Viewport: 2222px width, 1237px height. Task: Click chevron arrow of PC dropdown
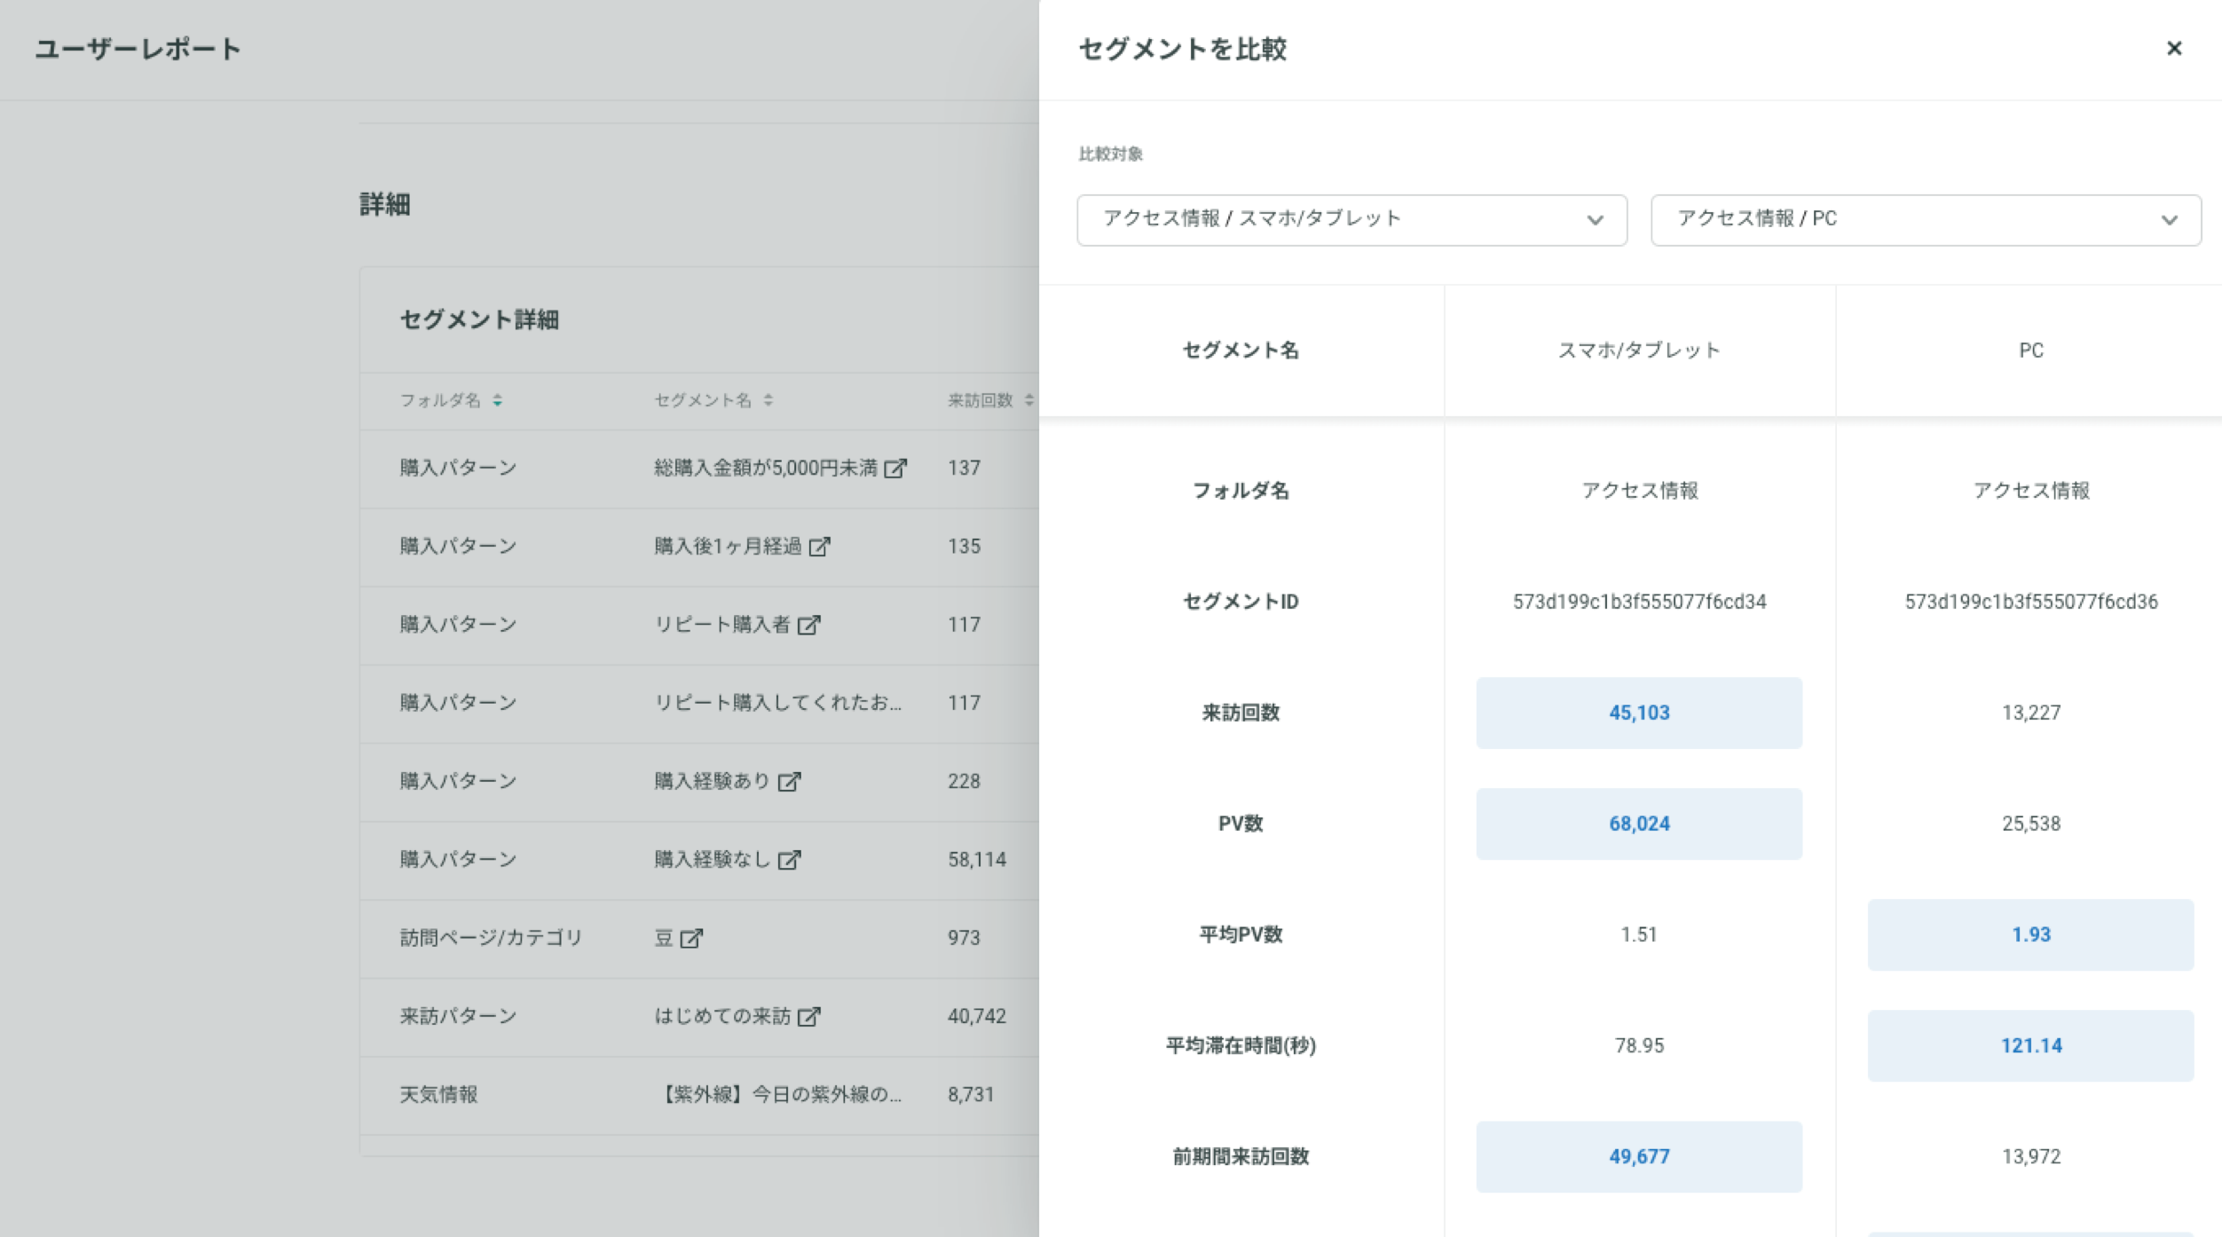point(2170,220)
